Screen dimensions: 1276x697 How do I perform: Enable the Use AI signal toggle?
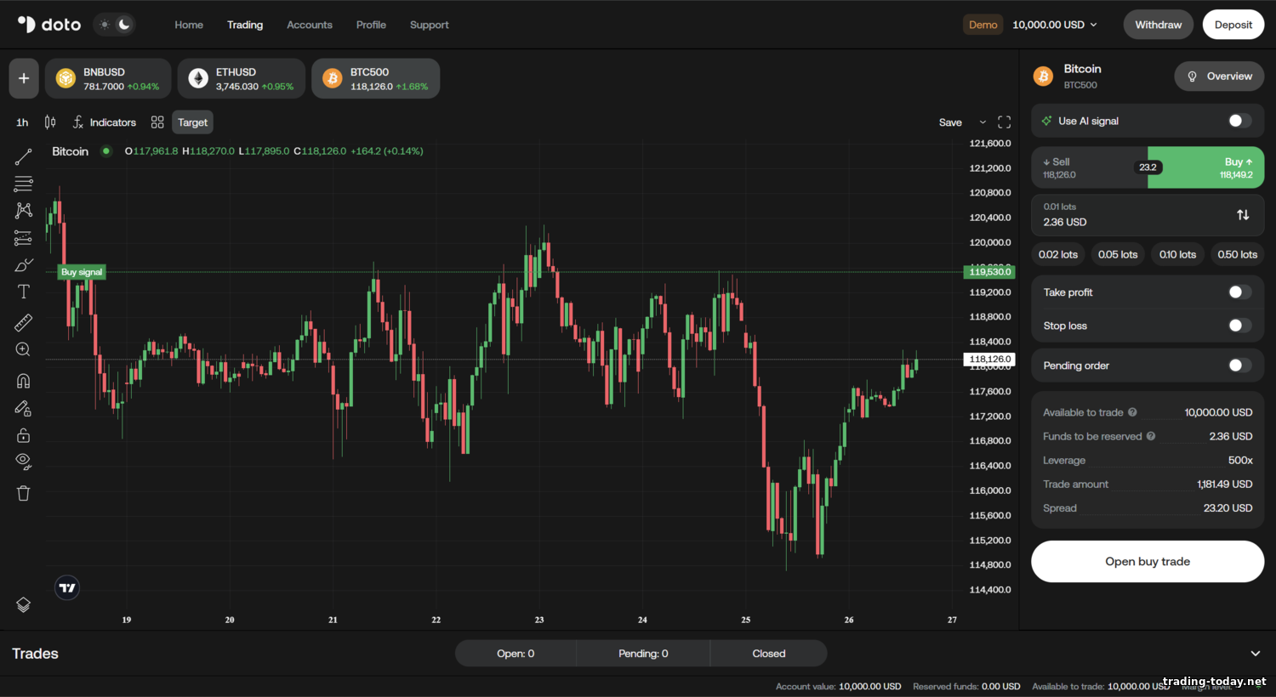[1239, 121]
